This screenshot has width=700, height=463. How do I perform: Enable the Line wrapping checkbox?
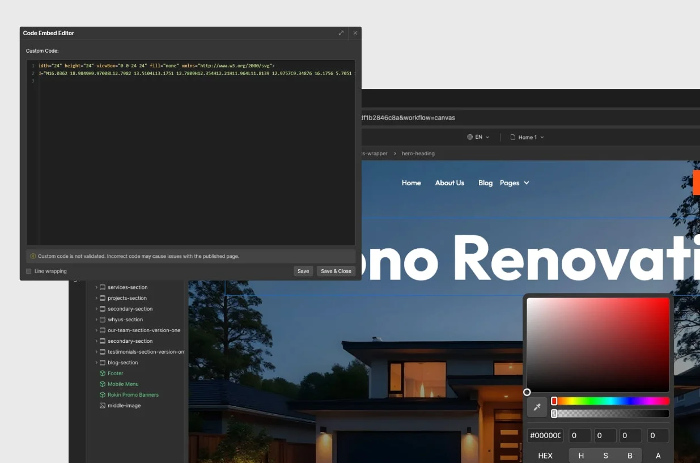29,271
